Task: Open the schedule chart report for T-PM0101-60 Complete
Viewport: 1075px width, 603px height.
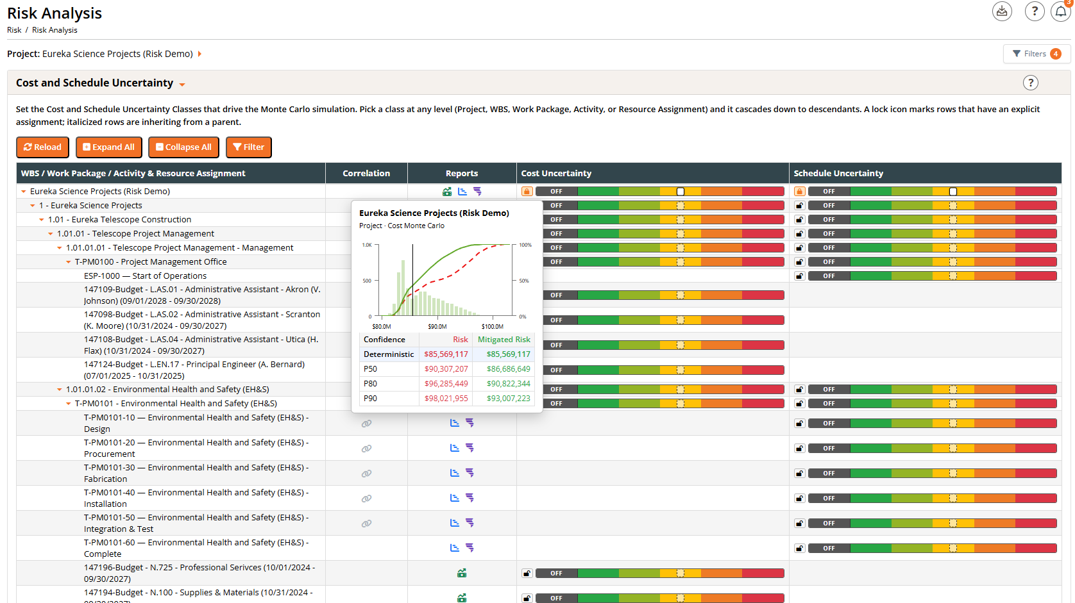Action: 455,548
